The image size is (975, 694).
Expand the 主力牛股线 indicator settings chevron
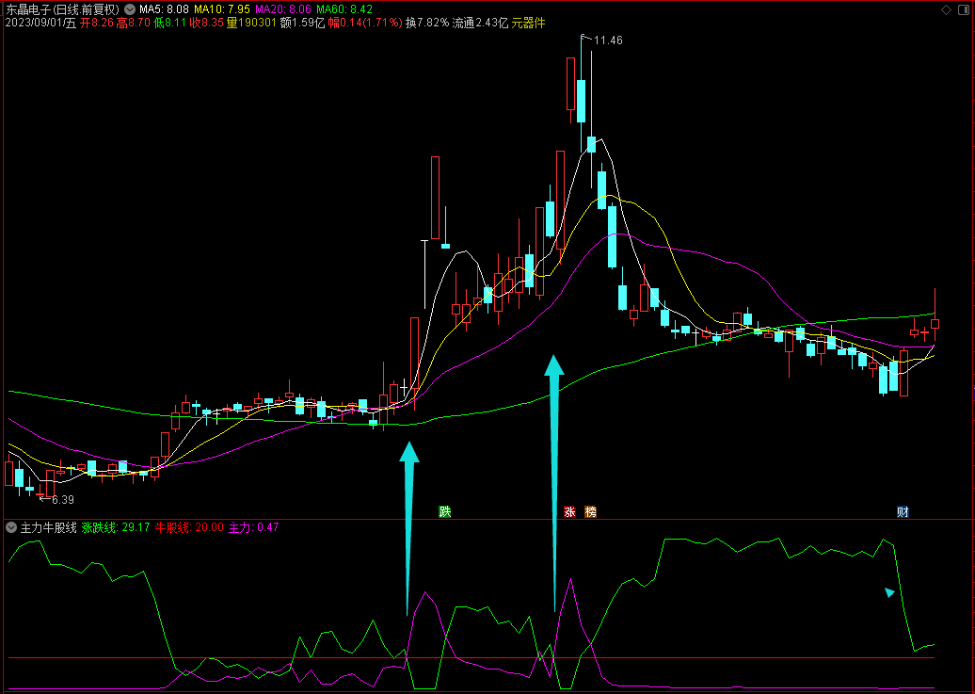click(11, 528)
